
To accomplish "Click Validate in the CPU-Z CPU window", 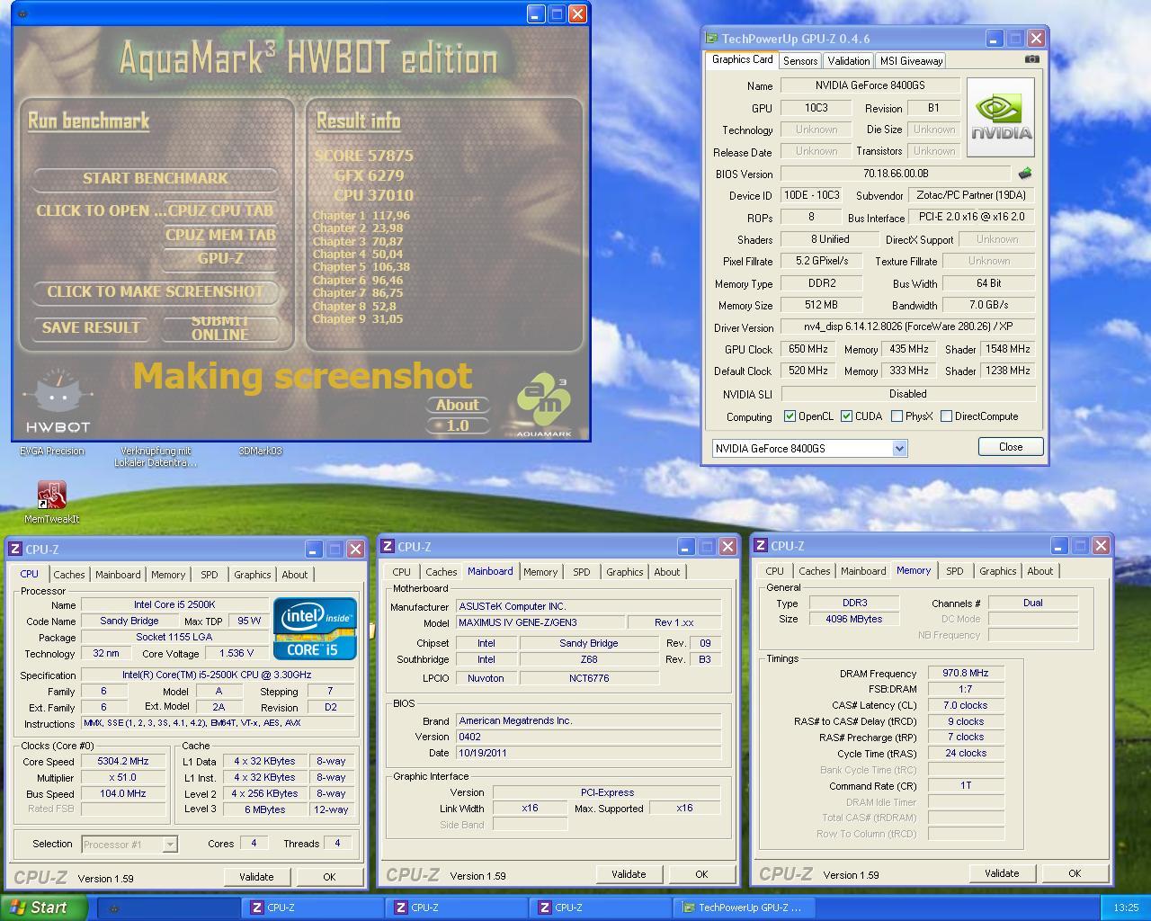I will 256,877.
